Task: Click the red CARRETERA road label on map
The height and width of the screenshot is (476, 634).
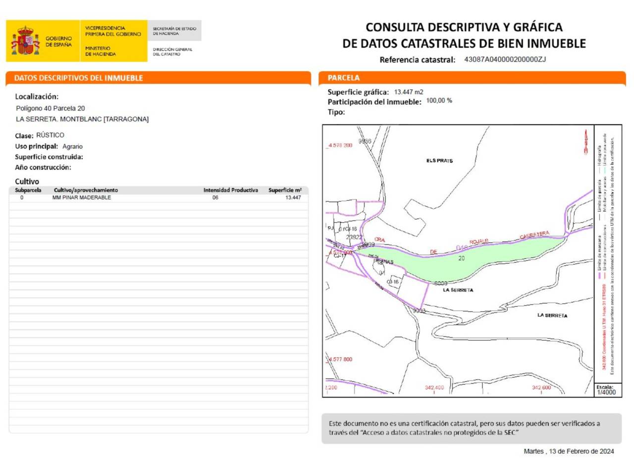Action: (x=534, y=235)
